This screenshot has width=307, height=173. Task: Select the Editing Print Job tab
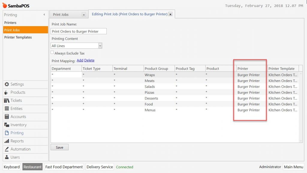click(x=130, y=14)
